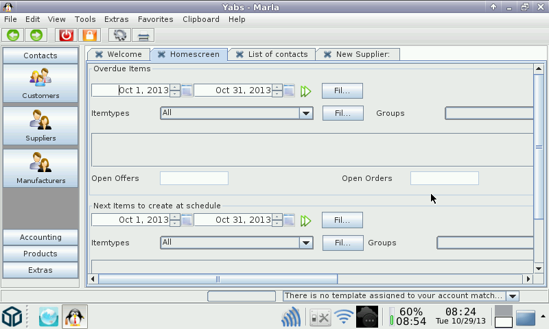Image resolution: width=549 pixels, height=329 pixels.
Task: Open settings via the gear toolbar icon
Action: point(119,36)
